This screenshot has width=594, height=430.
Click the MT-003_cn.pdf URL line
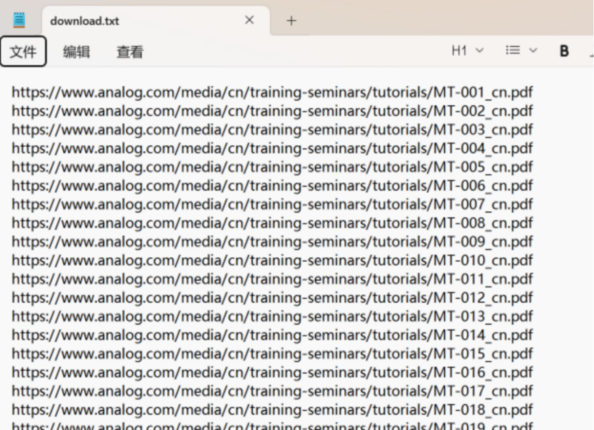point(272,130)
